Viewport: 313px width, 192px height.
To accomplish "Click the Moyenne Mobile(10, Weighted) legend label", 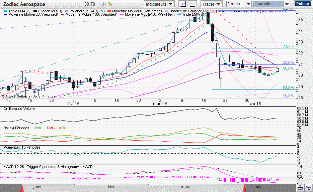I will [x=137, y=11].
